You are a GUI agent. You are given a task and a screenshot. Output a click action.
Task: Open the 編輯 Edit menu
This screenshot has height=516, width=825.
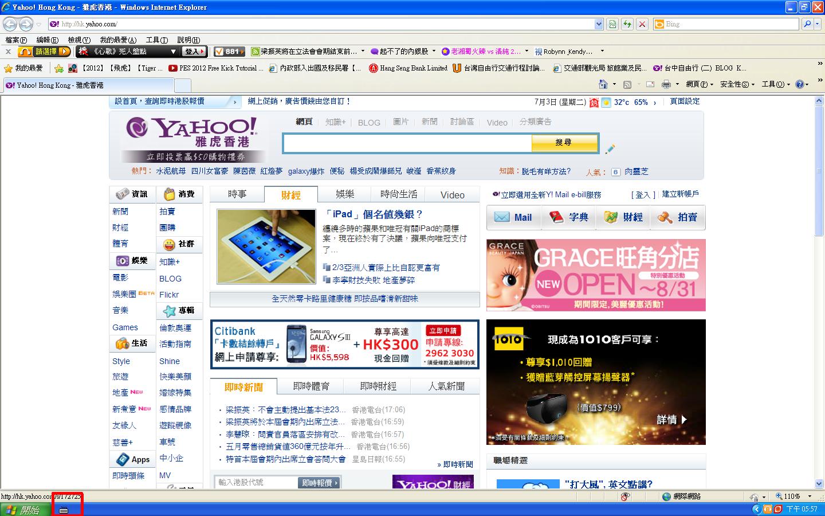coord(47,40)
